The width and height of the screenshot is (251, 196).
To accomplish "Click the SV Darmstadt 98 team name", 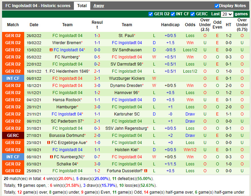I will (126, 64).
